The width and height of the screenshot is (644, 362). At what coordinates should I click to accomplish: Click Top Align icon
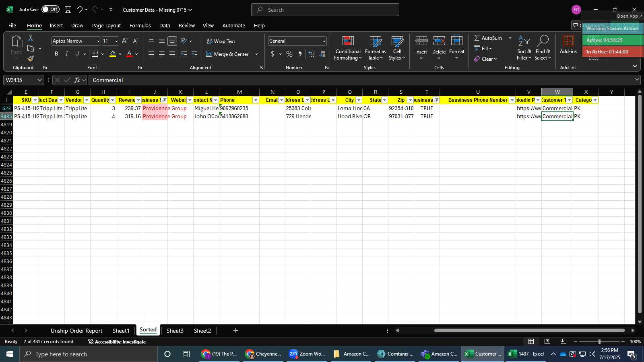point(151,41)
